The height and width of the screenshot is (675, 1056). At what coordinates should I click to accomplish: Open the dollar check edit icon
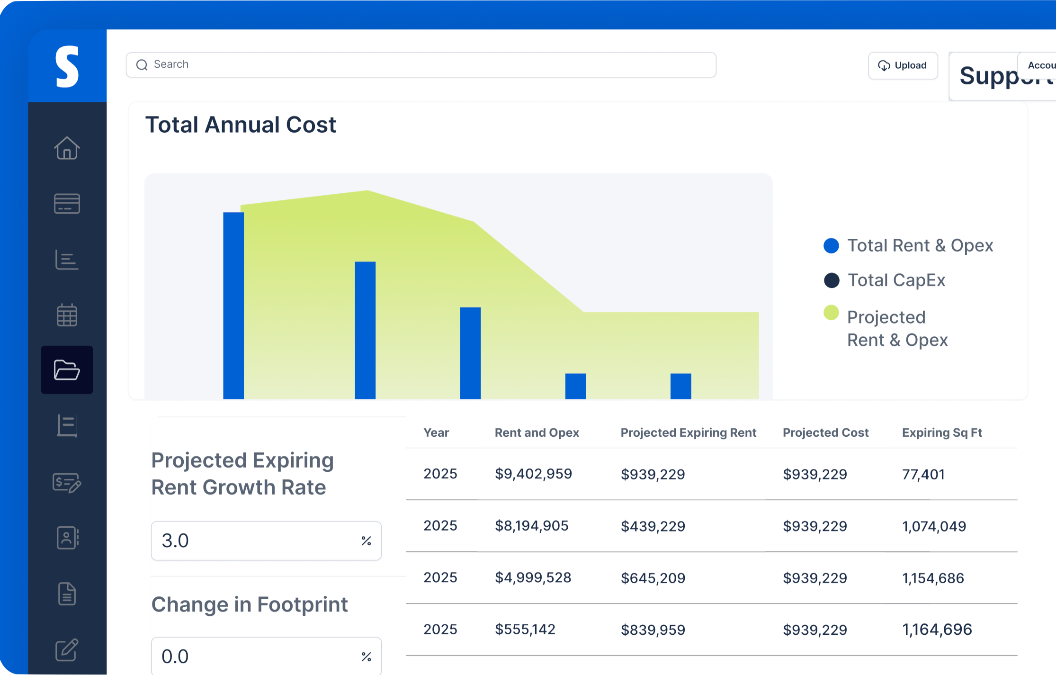67,482
